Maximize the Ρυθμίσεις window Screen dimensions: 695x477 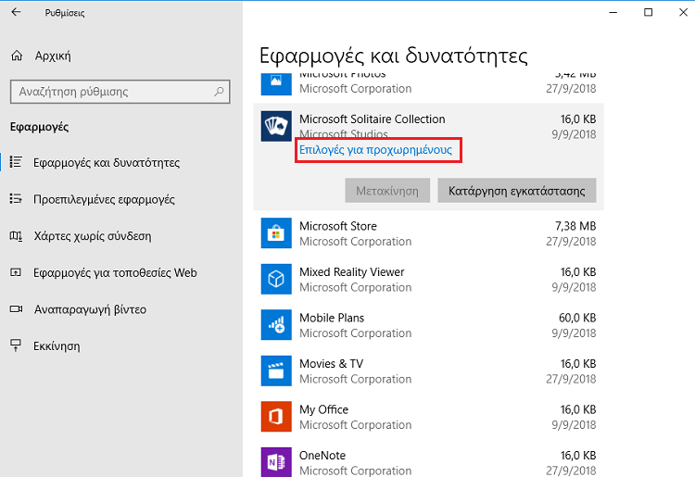click(x=648, y=12)
